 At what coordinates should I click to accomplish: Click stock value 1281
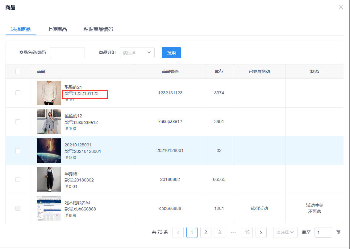pyautogui.click(x=219, y=208)
